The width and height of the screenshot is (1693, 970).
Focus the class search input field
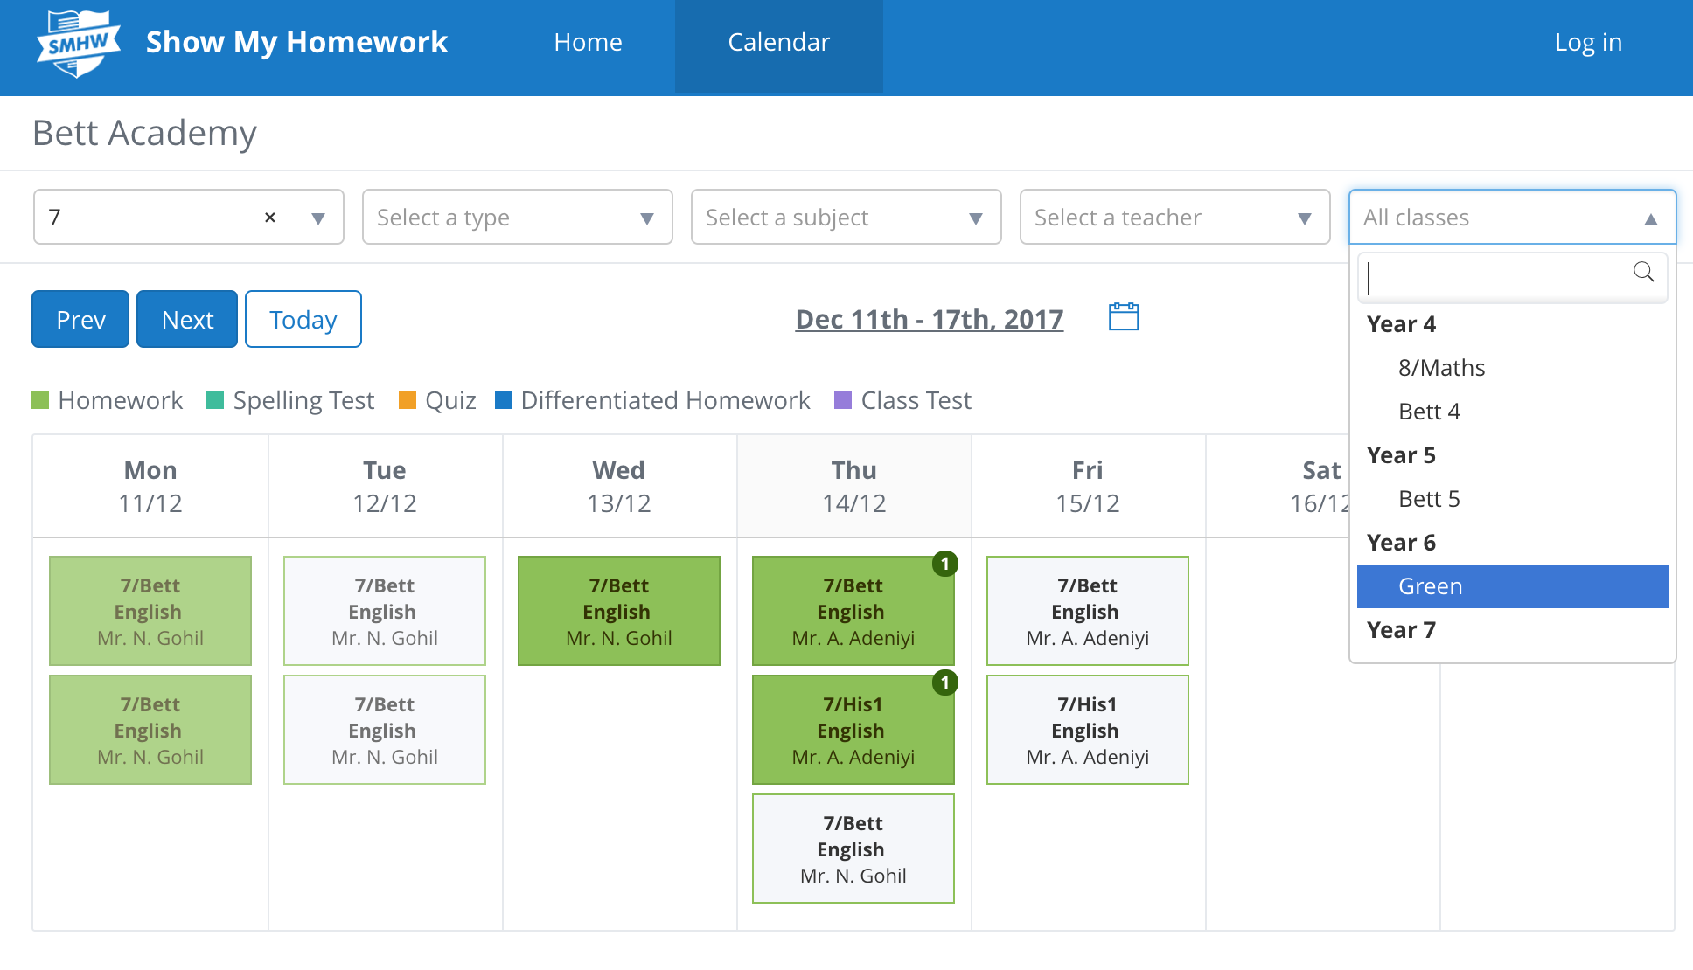[x=1513, y=278]
